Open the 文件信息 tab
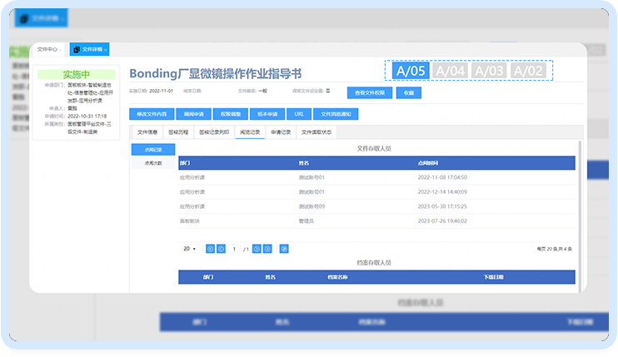The image size is (618, 357). pyautogui.click(x=147, y=131)
